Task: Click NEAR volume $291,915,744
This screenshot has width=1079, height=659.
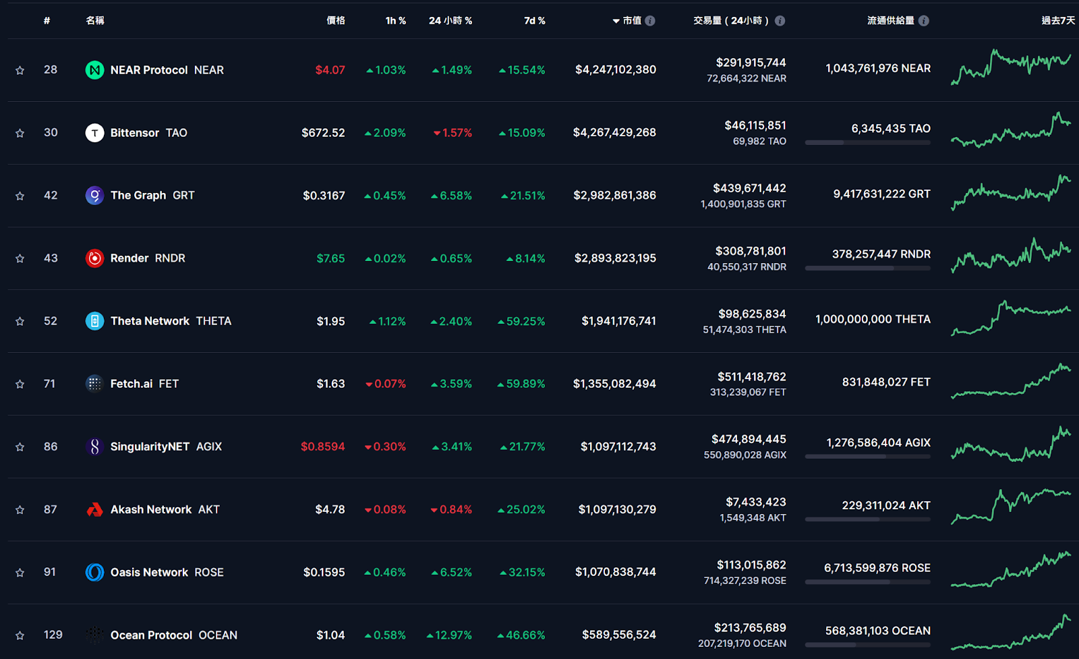Action: click(751, 63)
